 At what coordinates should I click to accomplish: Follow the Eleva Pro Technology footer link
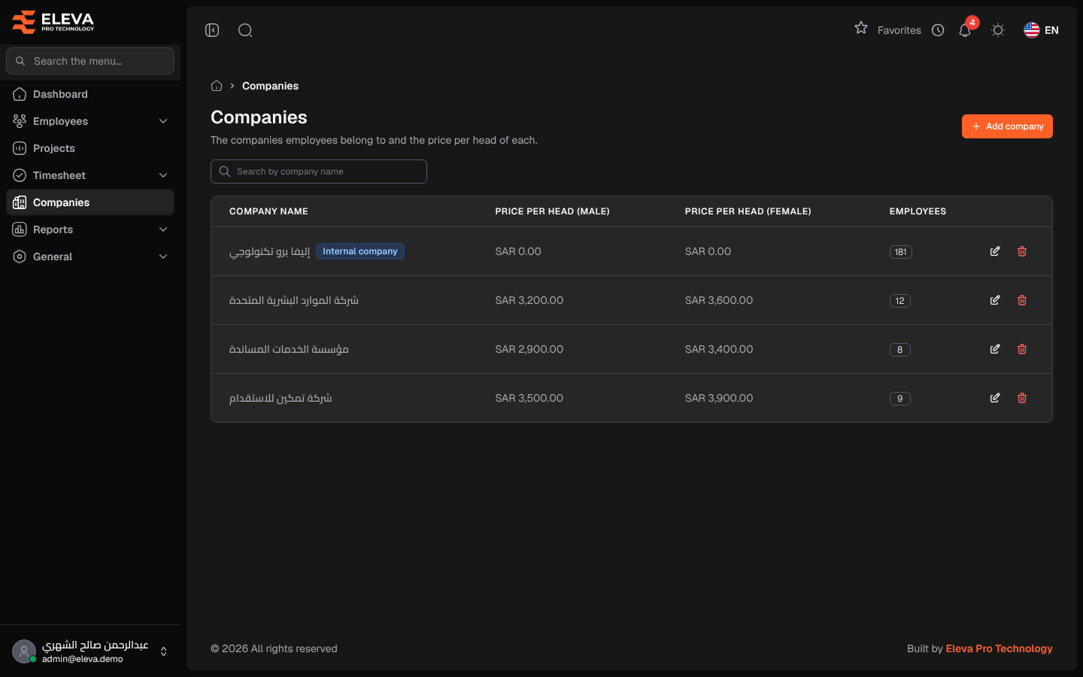[999, 648]
